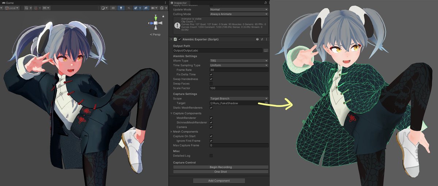Click the Add Component button

tap(219, 181)
